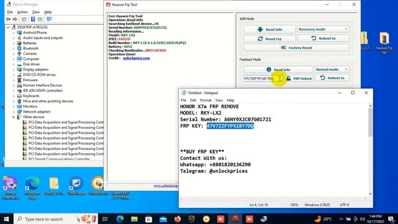Open Firefox from the taskbar
The height and width of the screenshot is (224, 398).
coord(177,219)
